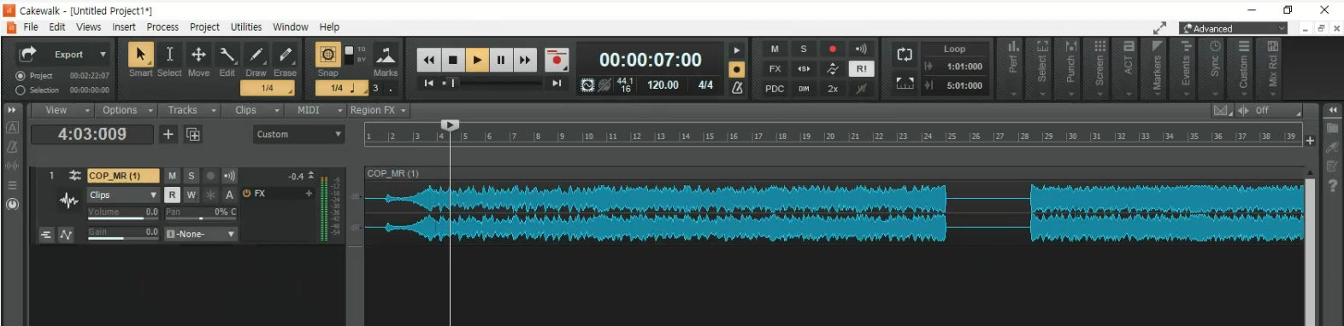Open the Utilities menu
Image resolution: width=1344 pixels, height=326 pixels.
point(246,27)
